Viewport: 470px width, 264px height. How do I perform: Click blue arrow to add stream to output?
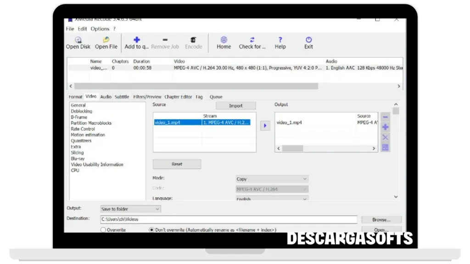(x=265, y=126)
